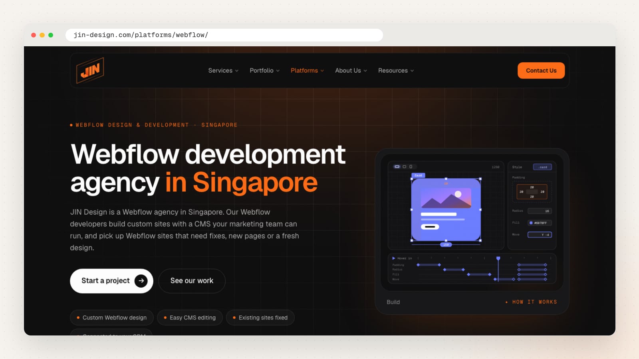Click the Fill color swatch #6B7BFF
639x359 pixels.
click(x=531, y=223)
